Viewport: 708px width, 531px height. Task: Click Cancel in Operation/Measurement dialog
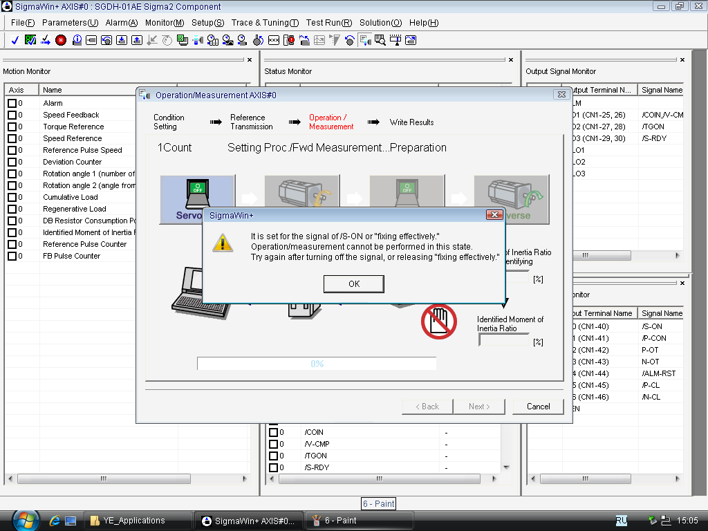pos(538,407)
